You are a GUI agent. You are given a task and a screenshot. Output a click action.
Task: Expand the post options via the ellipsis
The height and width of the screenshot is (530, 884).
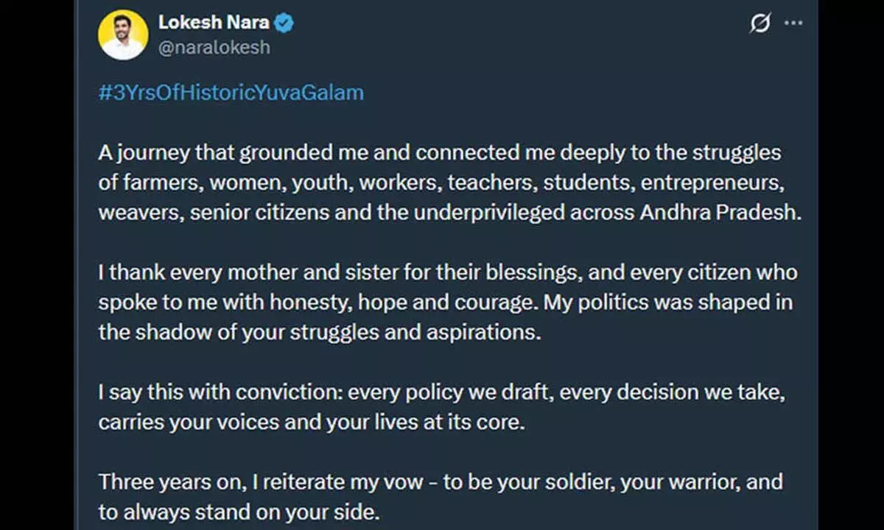coord(793,23)
